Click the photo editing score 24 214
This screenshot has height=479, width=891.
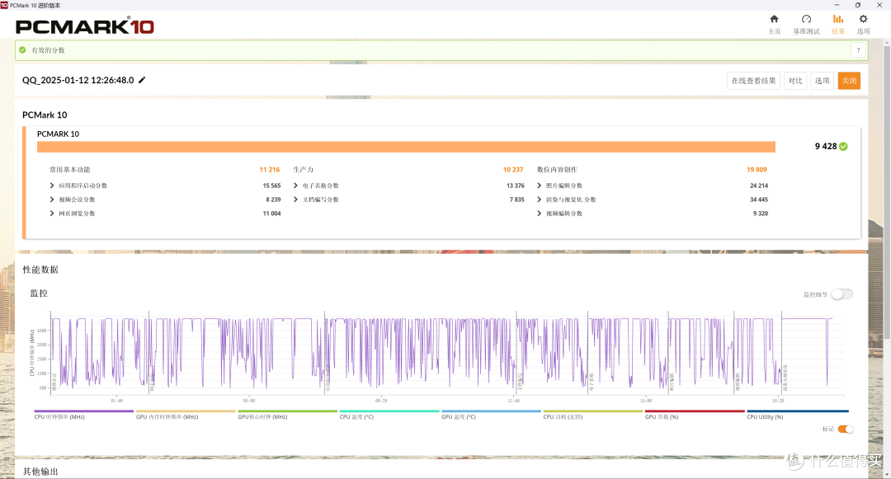(x=759, y=185)
